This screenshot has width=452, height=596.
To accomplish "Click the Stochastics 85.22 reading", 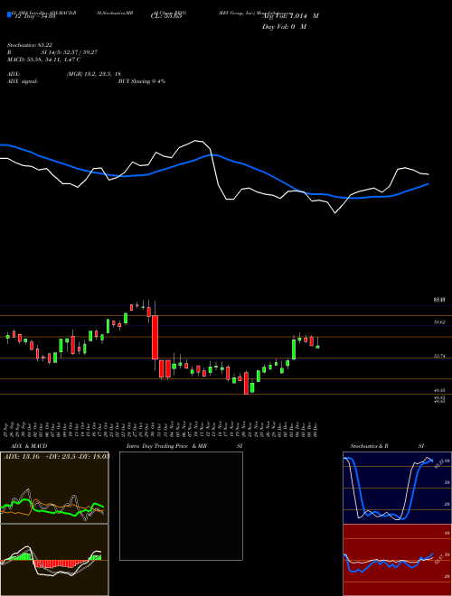I will (x=30, y=45).
